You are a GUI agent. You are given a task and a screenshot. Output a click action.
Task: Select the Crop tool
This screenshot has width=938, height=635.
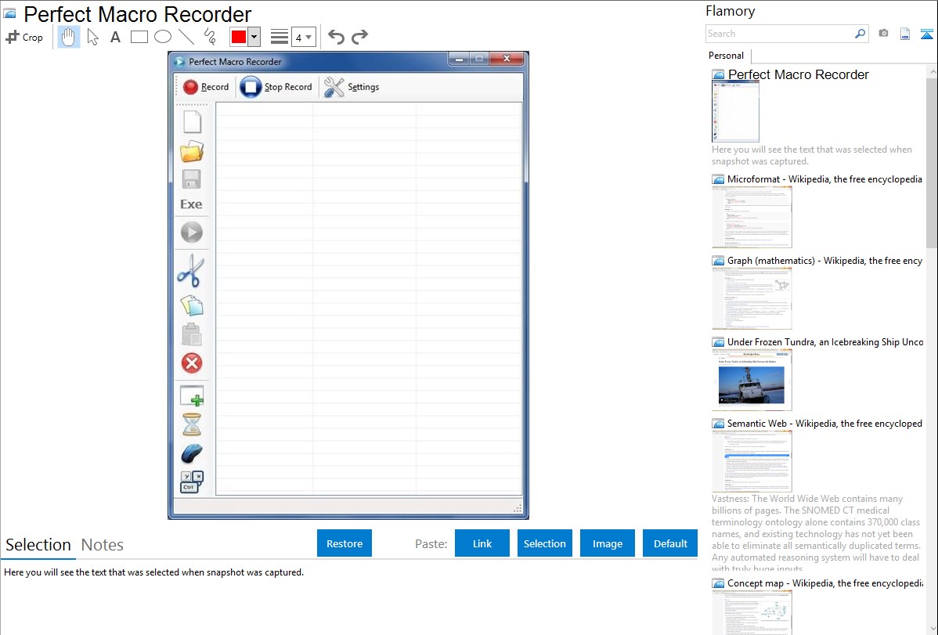coord(24,37)
